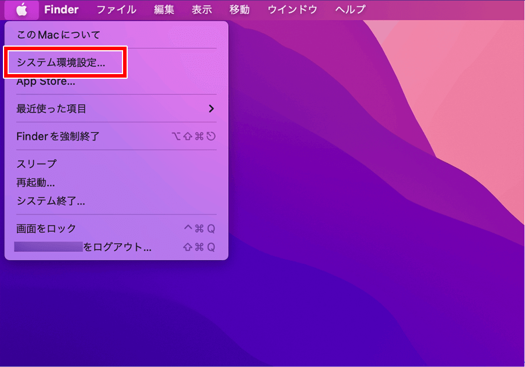
Task: Open the Apple menu icon
Action: [22, 9]
